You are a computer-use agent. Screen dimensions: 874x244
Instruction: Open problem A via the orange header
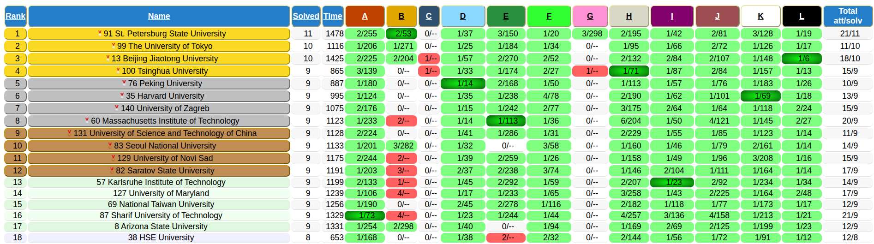(365, 16)
